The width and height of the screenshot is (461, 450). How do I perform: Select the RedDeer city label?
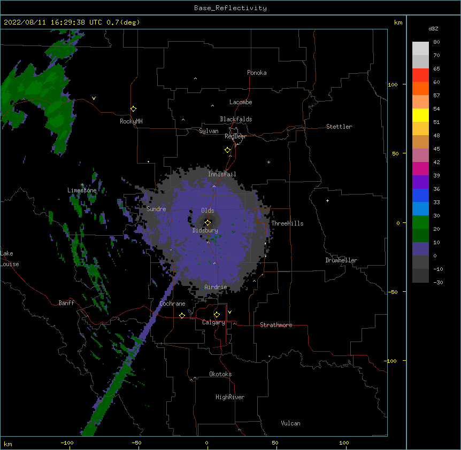pos(235,136)
